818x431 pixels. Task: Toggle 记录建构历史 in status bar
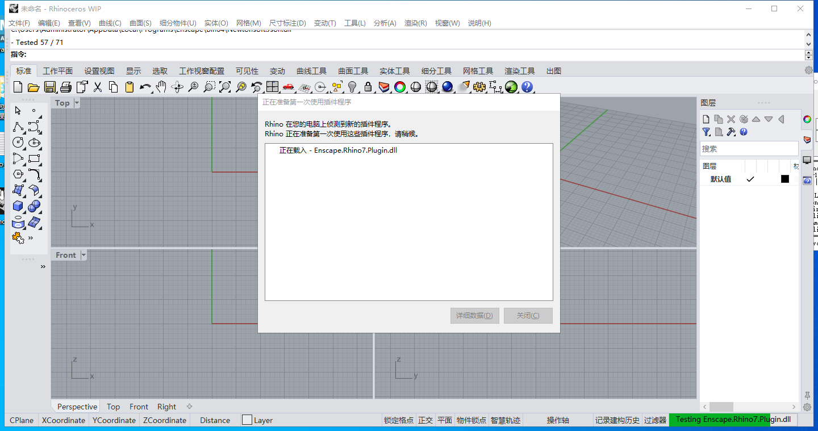point(617,420)
